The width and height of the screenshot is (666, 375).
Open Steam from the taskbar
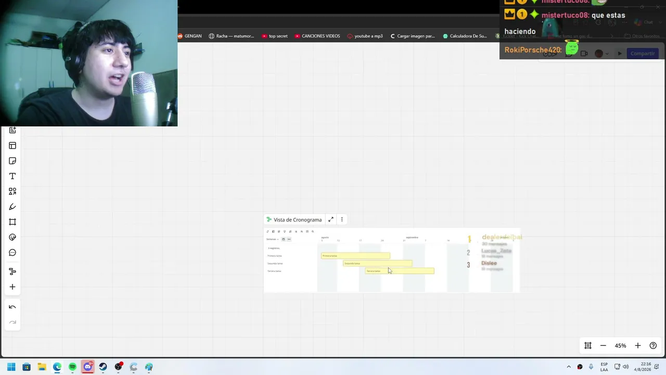coord(103,367)
